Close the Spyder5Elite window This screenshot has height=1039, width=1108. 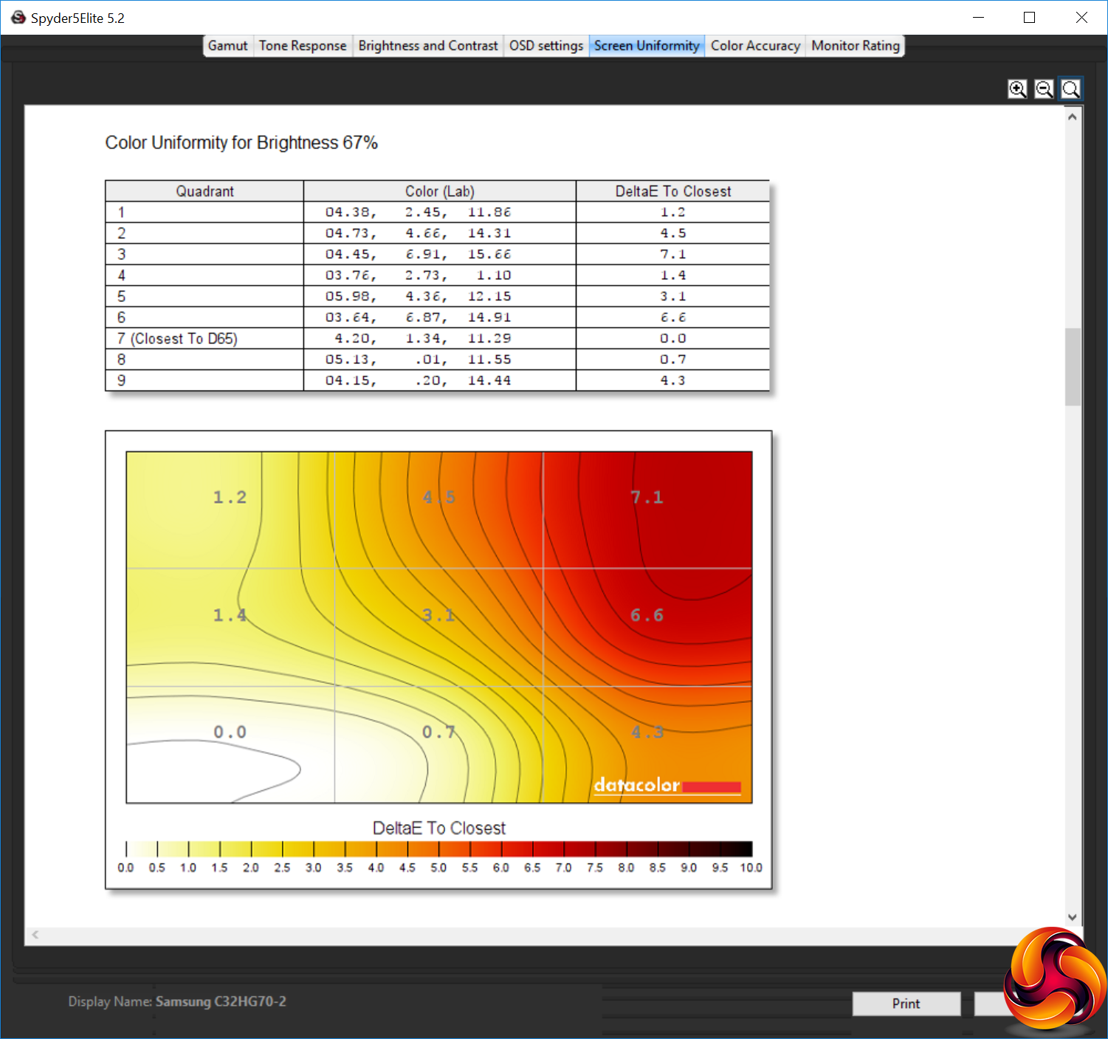click(x=1081, y=18)
